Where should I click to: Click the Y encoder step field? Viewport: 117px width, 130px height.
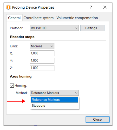coord(42,61)
